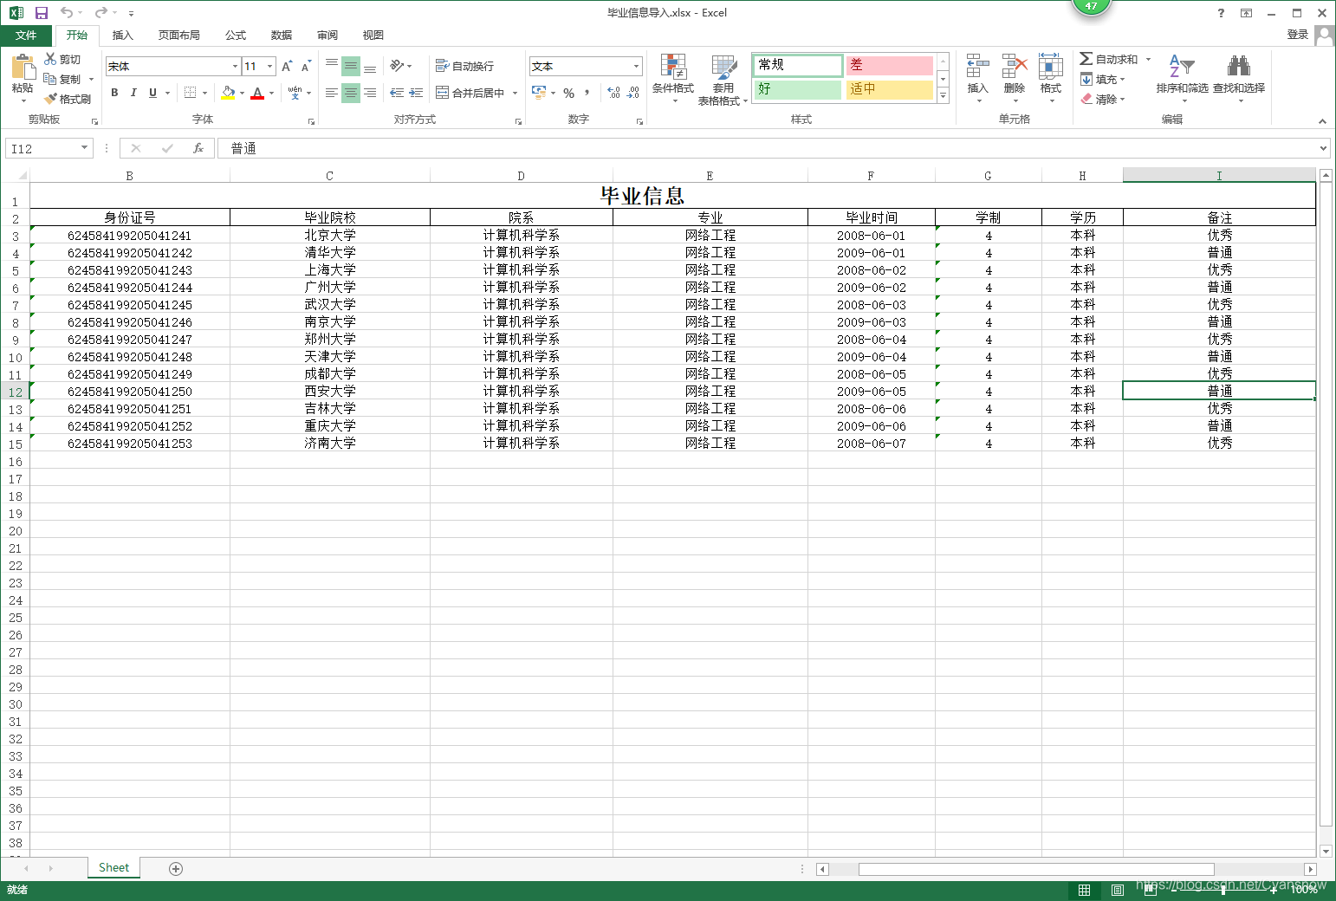
Task: Apply the Neutral yellow cell style
Action: (889, 89)
